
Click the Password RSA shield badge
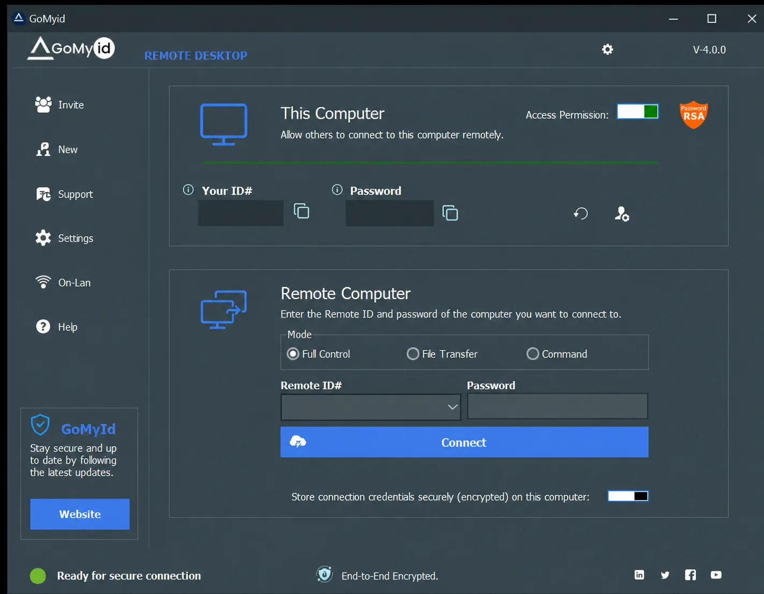click(x=694, y=115)
